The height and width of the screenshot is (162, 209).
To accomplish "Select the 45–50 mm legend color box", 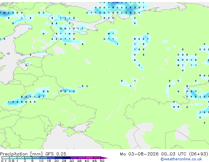I will click(x=97, y=158).
